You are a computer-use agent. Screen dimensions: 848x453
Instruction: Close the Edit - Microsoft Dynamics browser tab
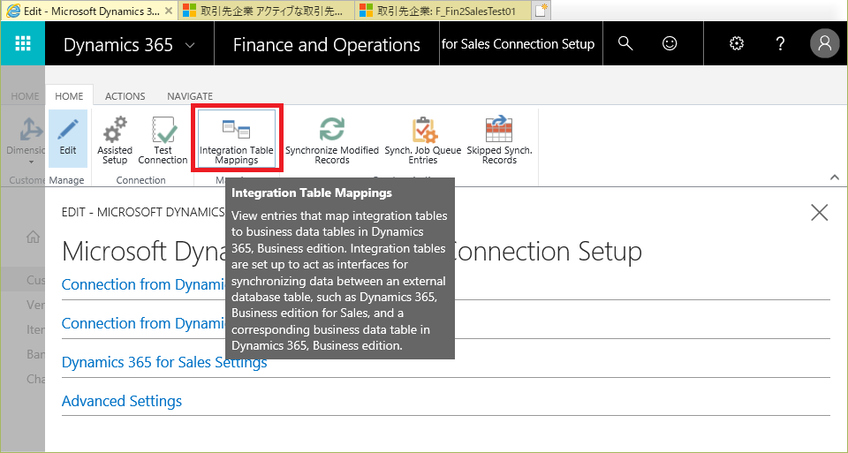click(169, 11)
